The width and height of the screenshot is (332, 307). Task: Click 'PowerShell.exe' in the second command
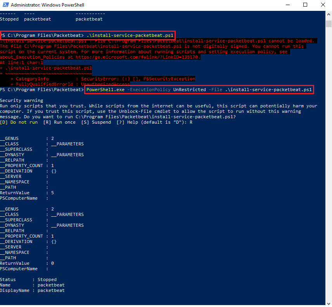[105, 90]
